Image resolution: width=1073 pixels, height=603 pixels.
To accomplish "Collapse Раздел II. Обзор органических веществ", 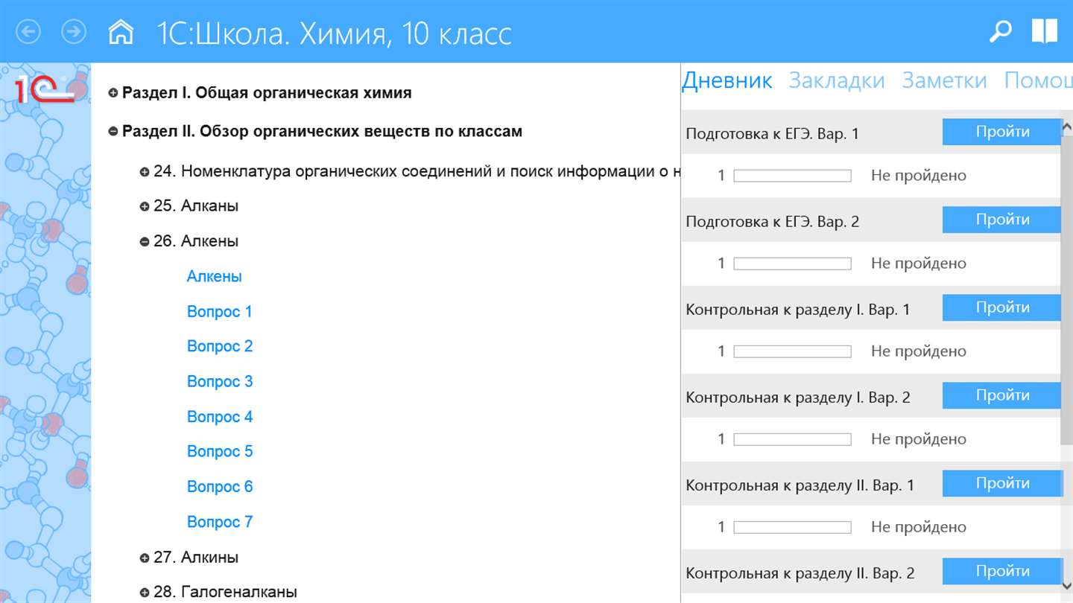I will click(113, 132).
